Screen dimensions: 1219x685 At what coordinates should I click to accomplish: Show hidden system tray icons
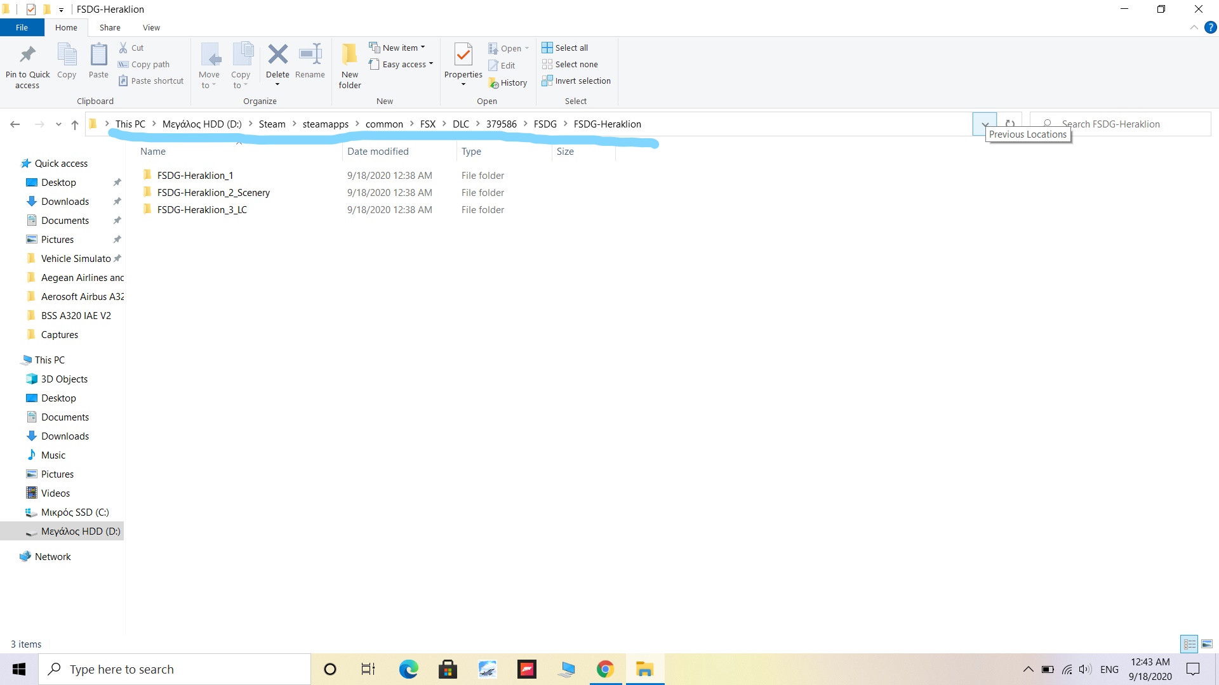click(1028, 669)
